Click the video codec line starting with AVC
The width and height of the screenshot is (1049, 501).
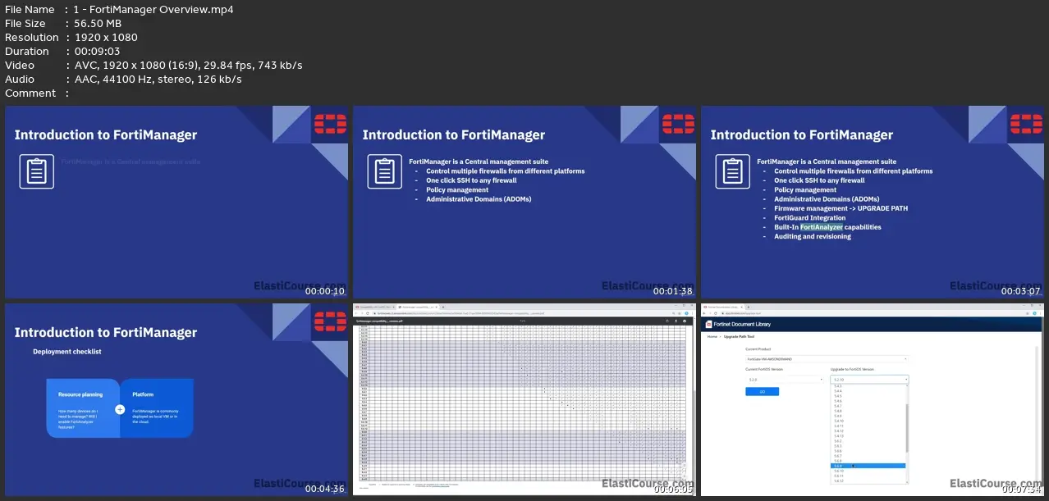[x=188, y=66]
